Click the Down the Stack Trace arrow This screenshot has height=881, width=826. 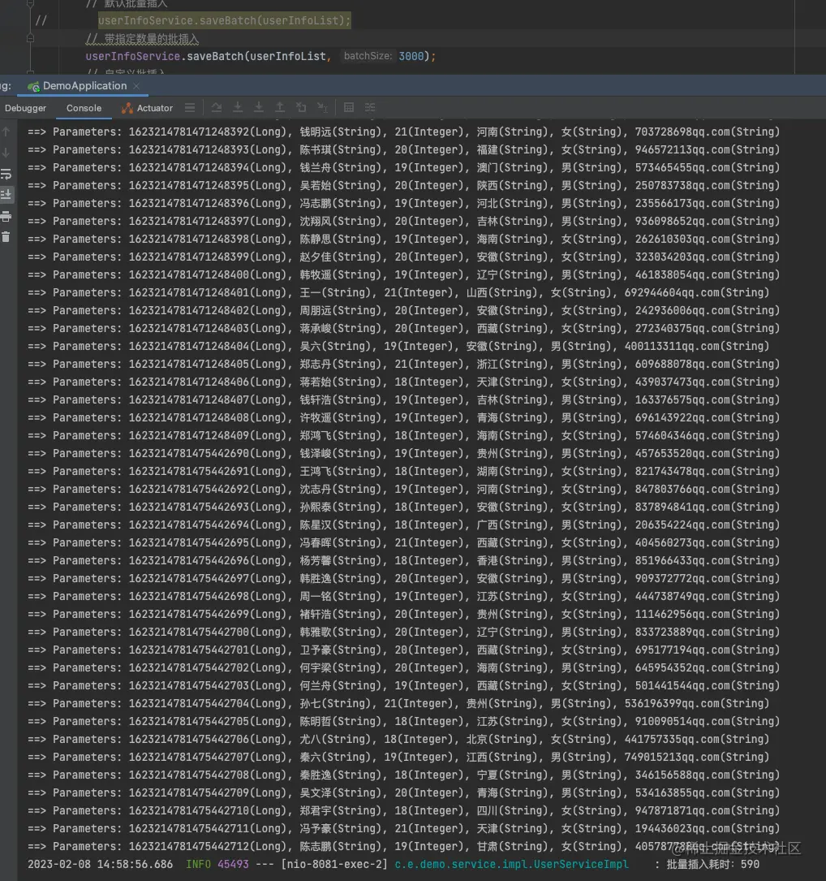click(x=6, y=153)
